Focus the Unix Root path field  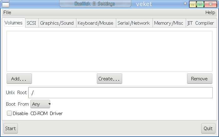coord(120,93)
